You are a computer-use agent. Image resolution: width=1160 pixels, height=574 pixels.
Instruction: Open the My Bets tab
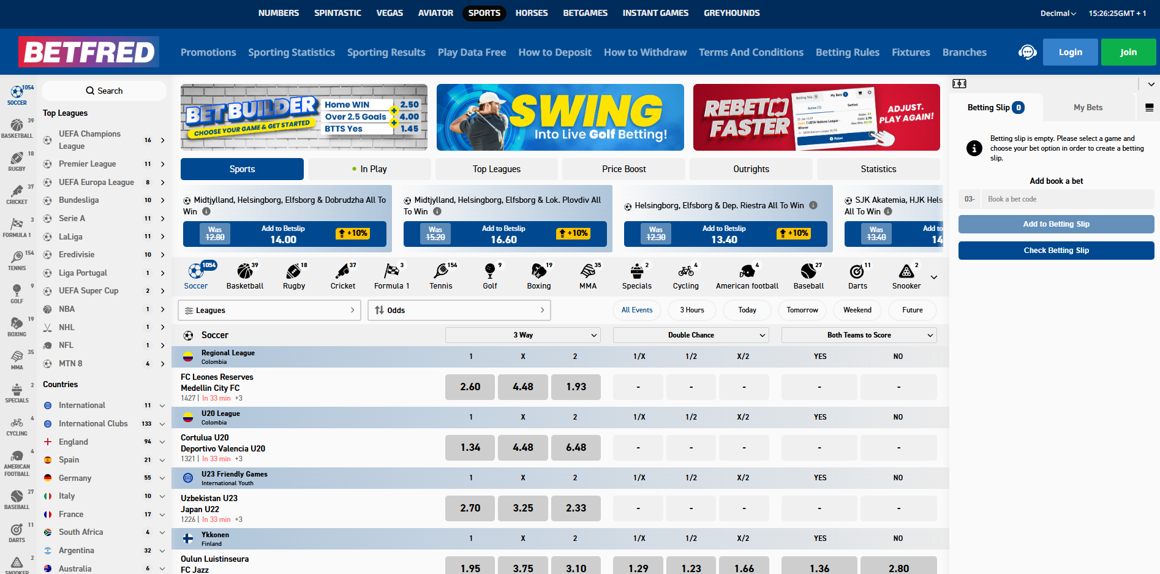point(1088,107)
